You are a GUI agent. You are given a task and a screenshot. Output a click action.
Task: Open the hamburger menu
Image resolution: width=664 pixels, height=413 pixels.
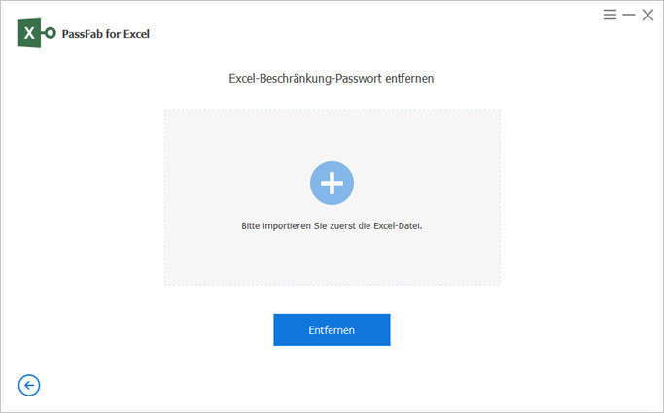(x=610, y=15)
